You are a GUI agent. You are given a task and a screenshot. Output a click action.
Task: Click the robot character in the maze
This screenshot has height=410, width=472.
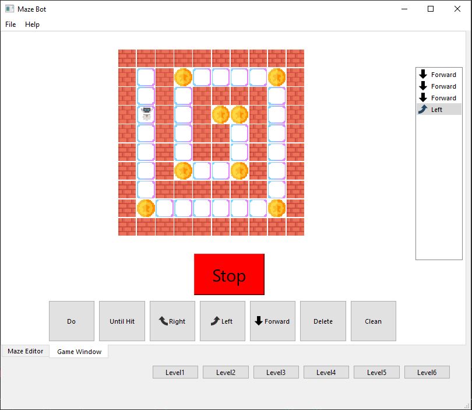(146, 114)
